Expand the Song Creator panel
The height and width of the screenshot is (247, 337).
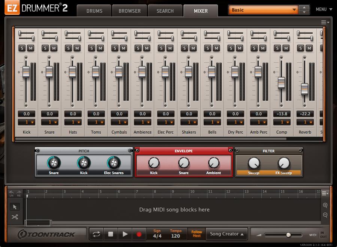click(x=227, y=234)
